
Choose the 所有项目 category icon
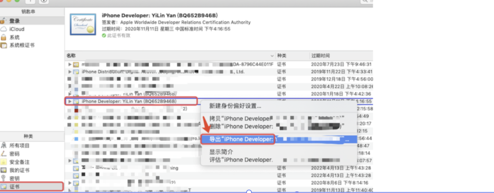point(3,145)
